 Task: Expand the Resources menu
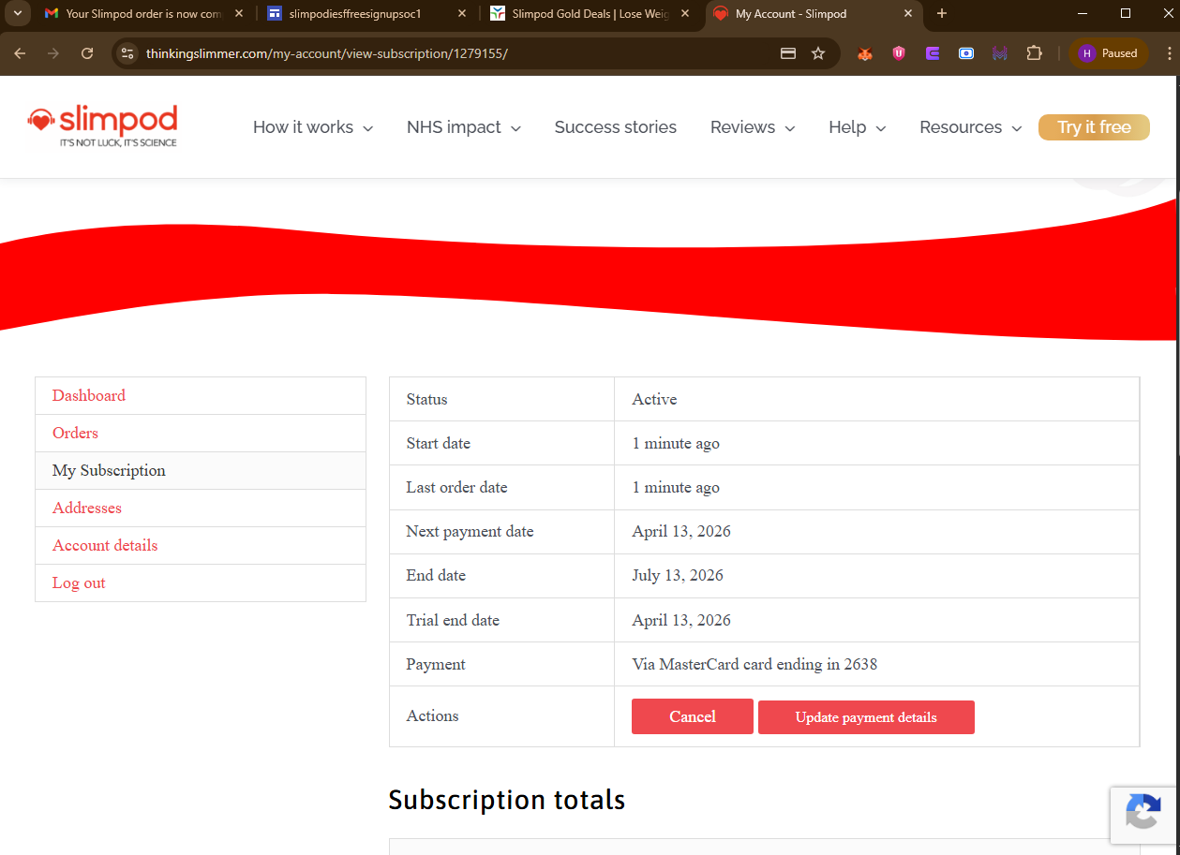(971, 127)
